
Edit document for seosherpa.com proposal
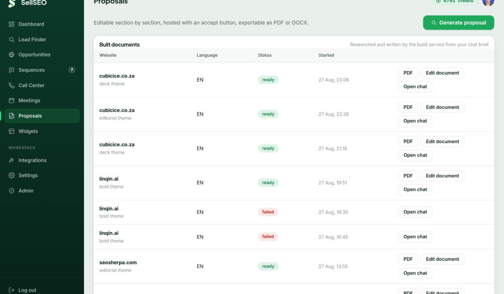442,259
